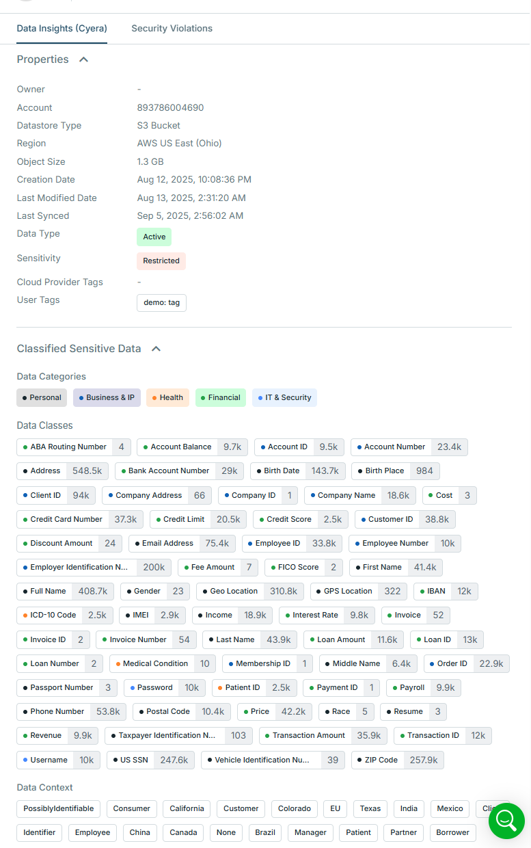Toggle the Personal data category filter

(x=42, y=398)
